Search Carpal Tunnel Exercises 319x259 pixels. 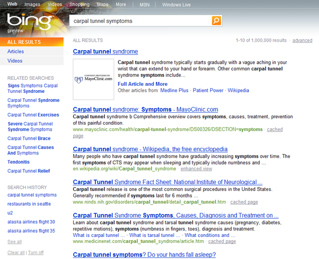pyautogui.click(x=33, y=115)
